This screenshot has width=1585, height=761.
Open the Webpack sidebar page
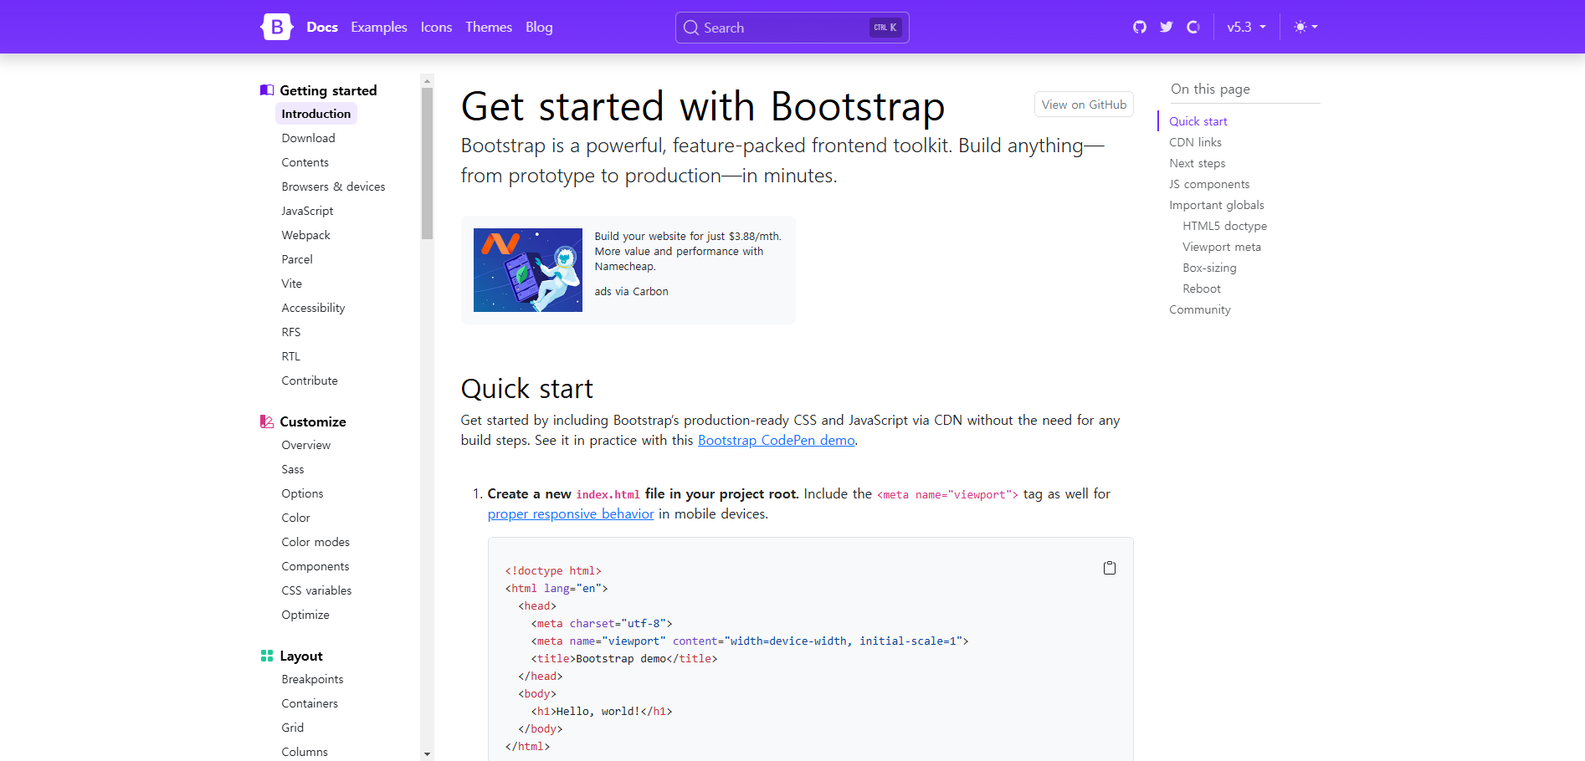[305, 235]
